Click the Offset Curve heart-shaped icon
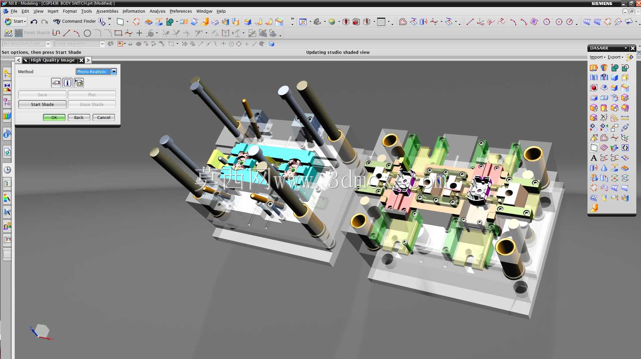 [403, 22]
